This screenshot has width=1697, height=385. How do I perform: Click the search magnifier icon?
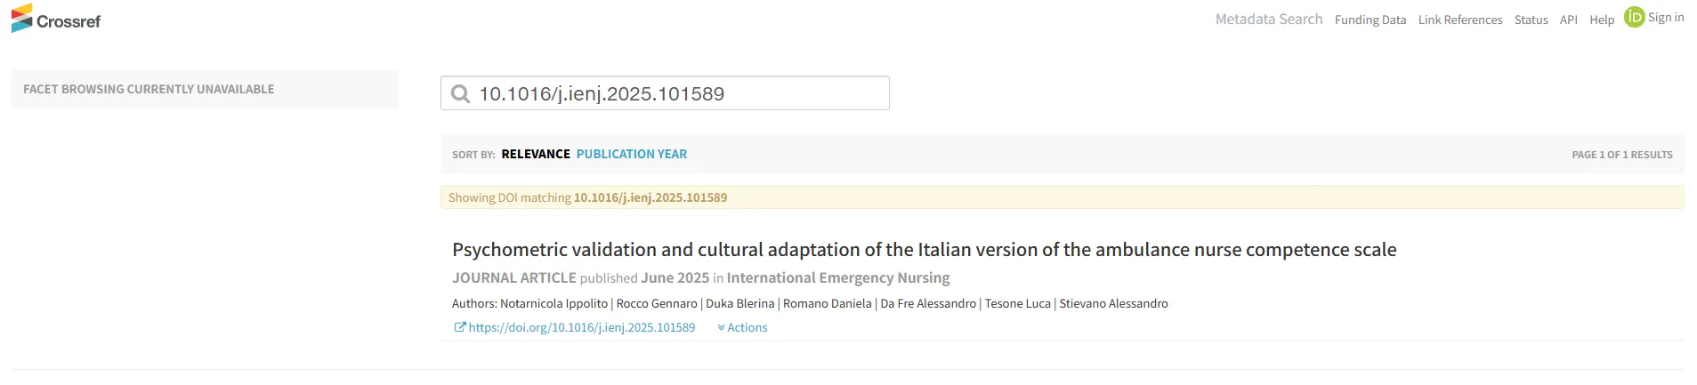(460, 93)
